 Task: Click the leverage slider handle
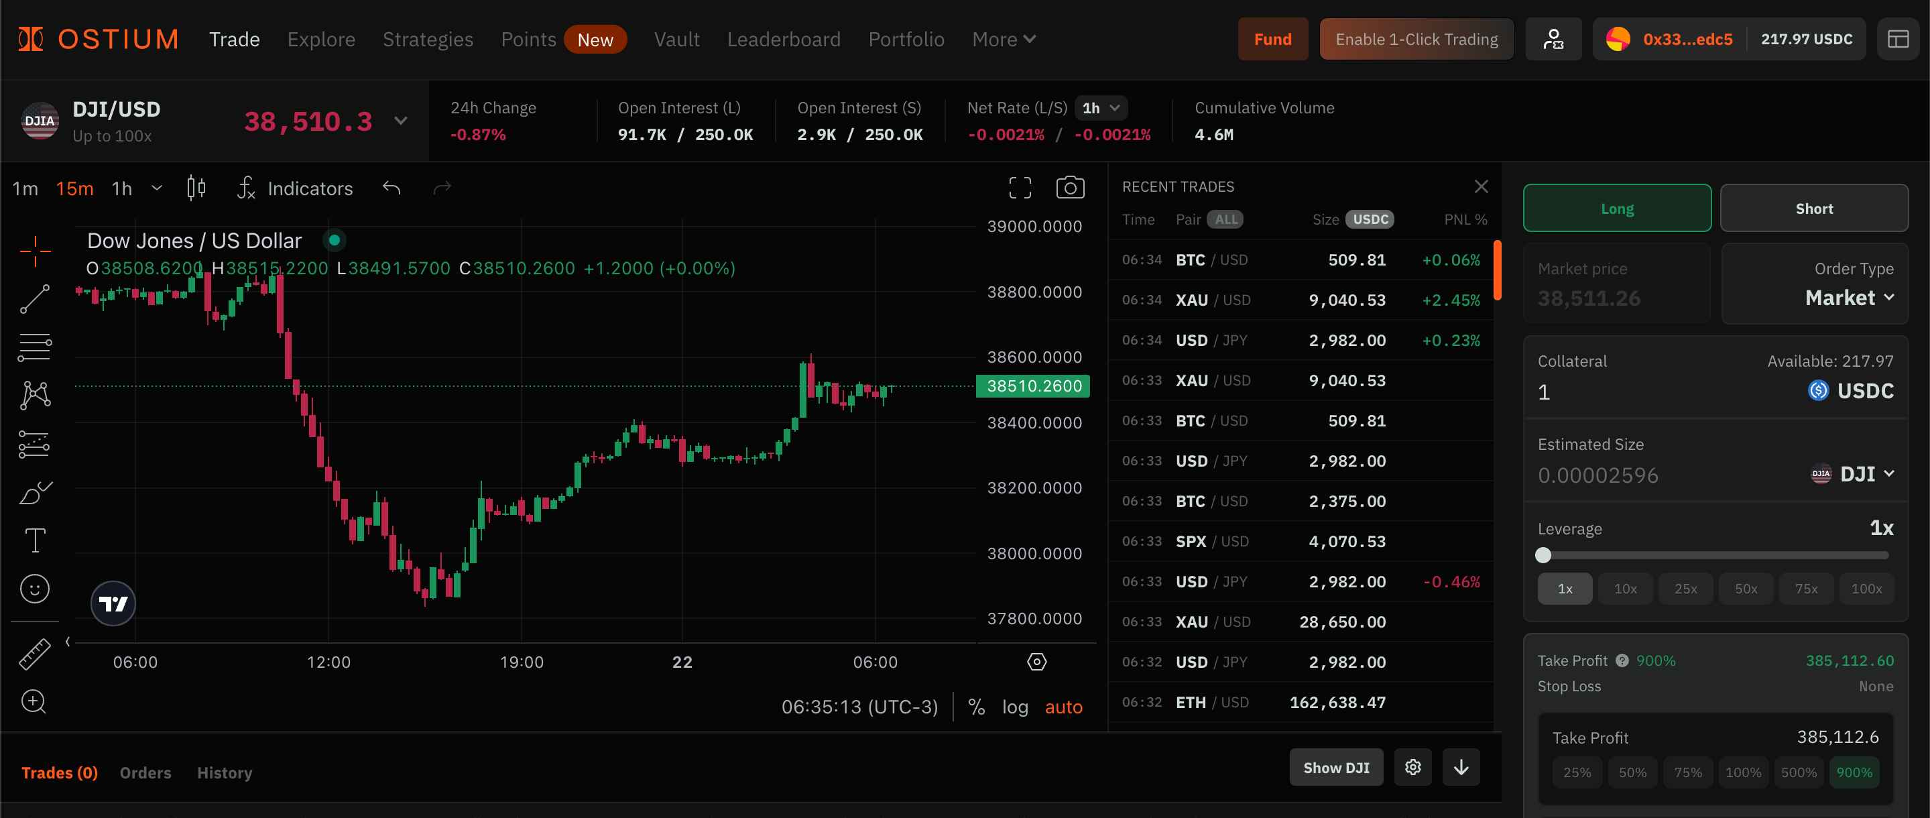(x=1543, y=555)
